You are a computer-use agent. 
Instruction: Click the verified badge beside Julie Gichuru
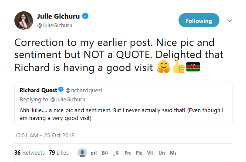(x=85, y=16)
